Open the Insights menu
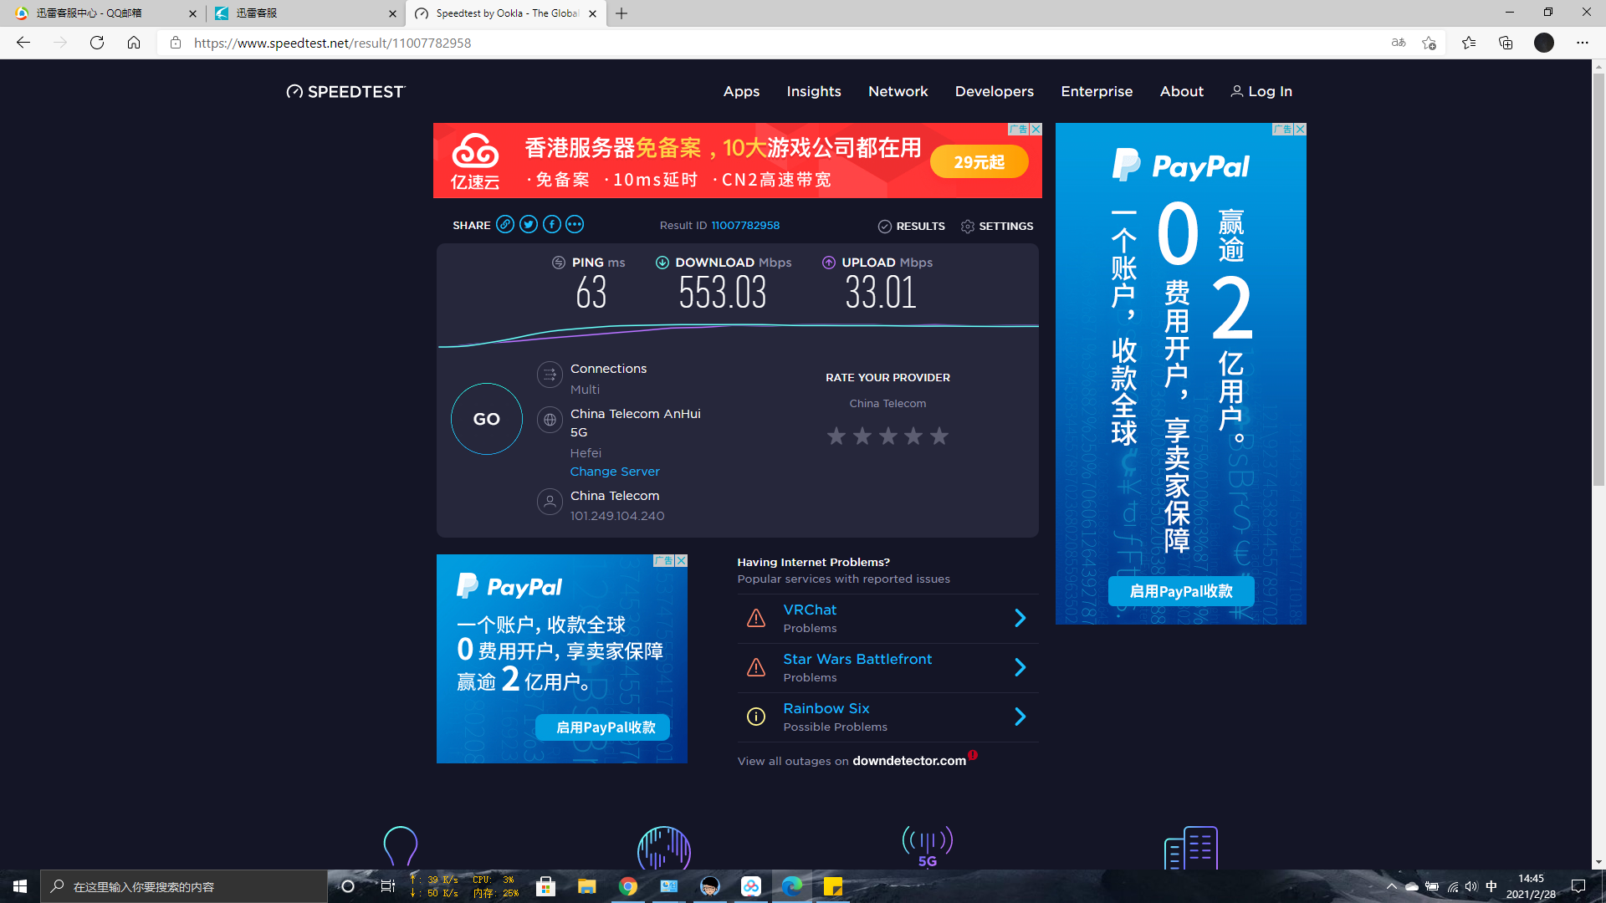The image size is (1606, 903). [x=813, y=91]
